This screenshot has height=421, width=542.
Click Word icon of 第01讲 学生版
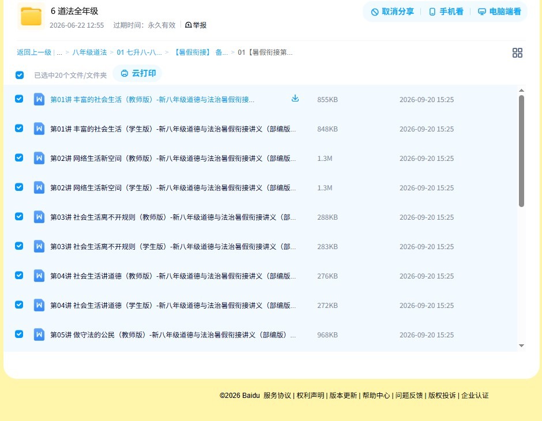coord(39,129)
